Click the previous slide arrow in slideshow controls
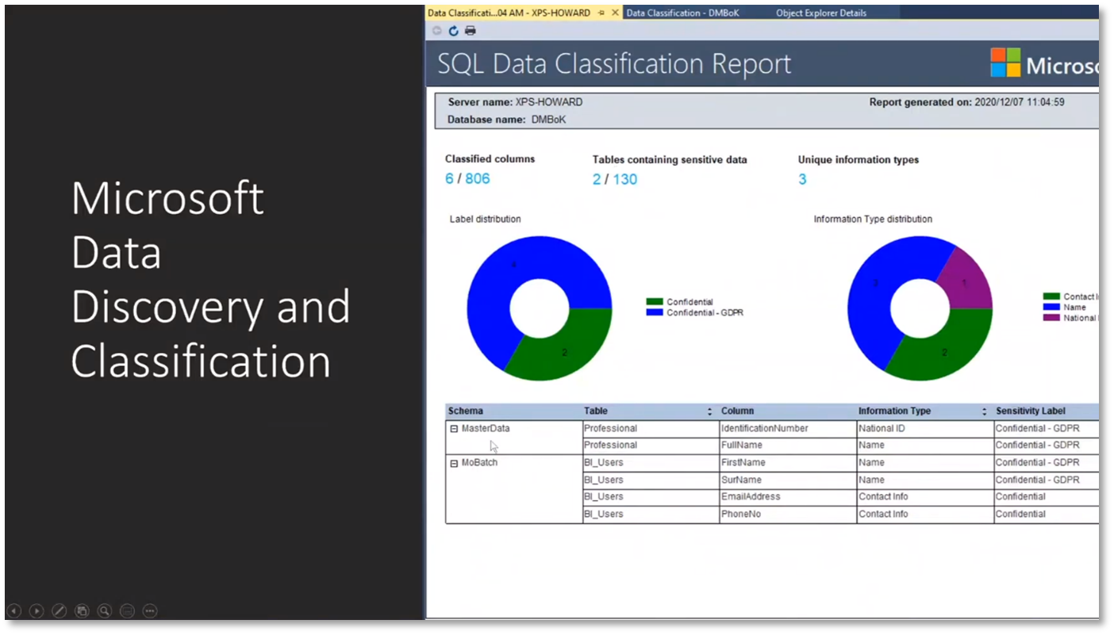1114x635 pixels. pos(14,611)
